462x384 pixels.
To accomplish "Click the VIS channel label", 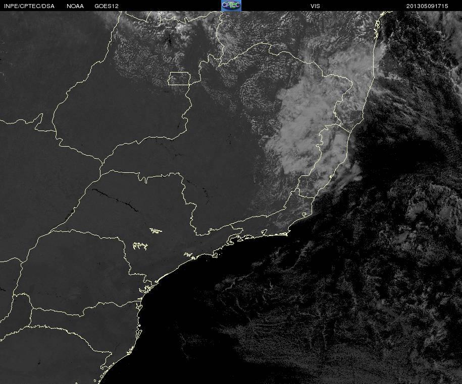I will [x=315, y=6].
